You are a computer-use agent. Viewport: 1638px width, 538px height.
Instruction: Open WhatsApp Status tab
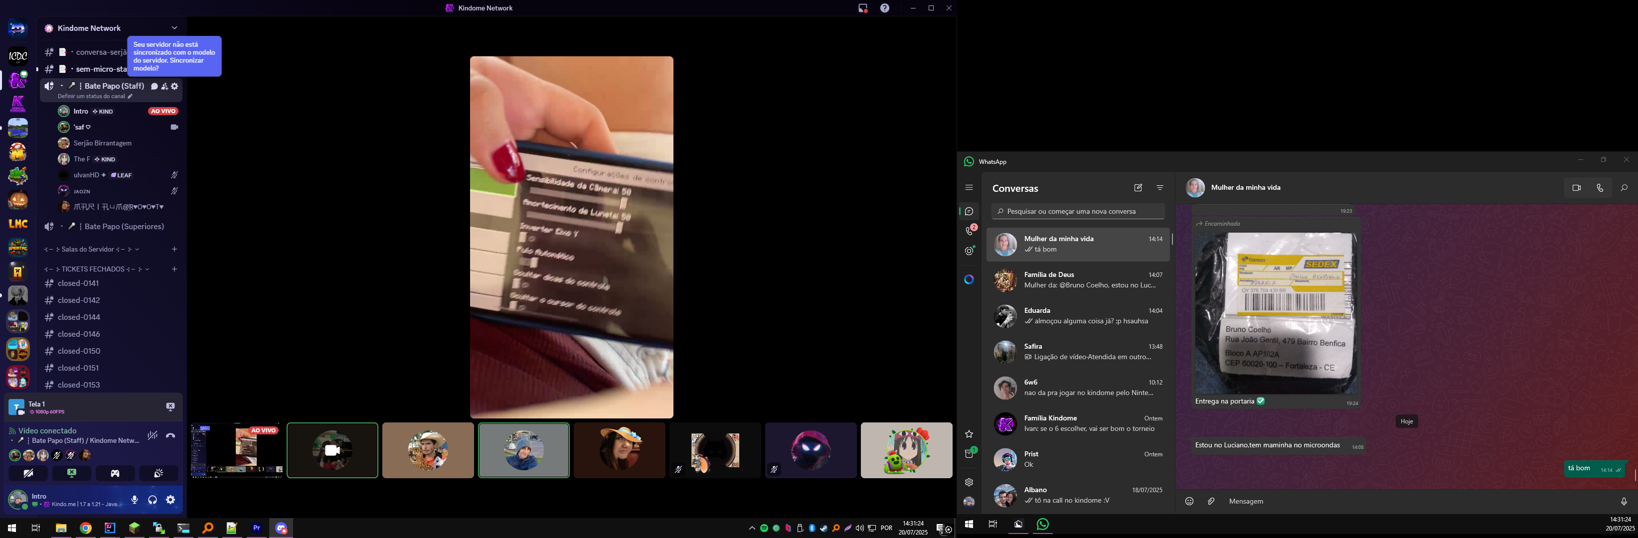tap(969, 251)
